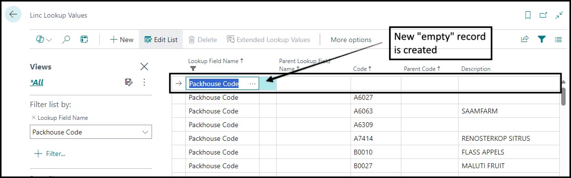571x178 pixels.
Task: Open the search magnifier icon
Action: (66, 40)
